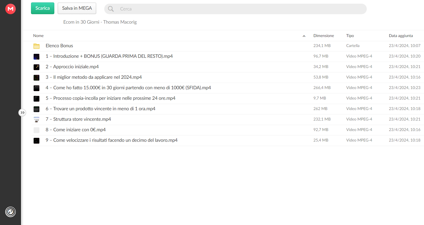Click the MEGA logo icon
The image size is (424, 225).
click(11, 9)
